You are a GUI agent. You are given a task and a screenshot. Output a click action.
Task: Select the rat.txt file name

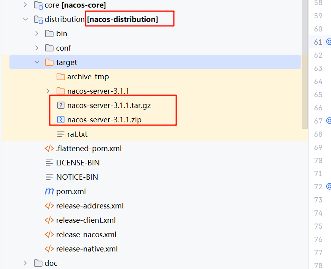pos(77,134)
